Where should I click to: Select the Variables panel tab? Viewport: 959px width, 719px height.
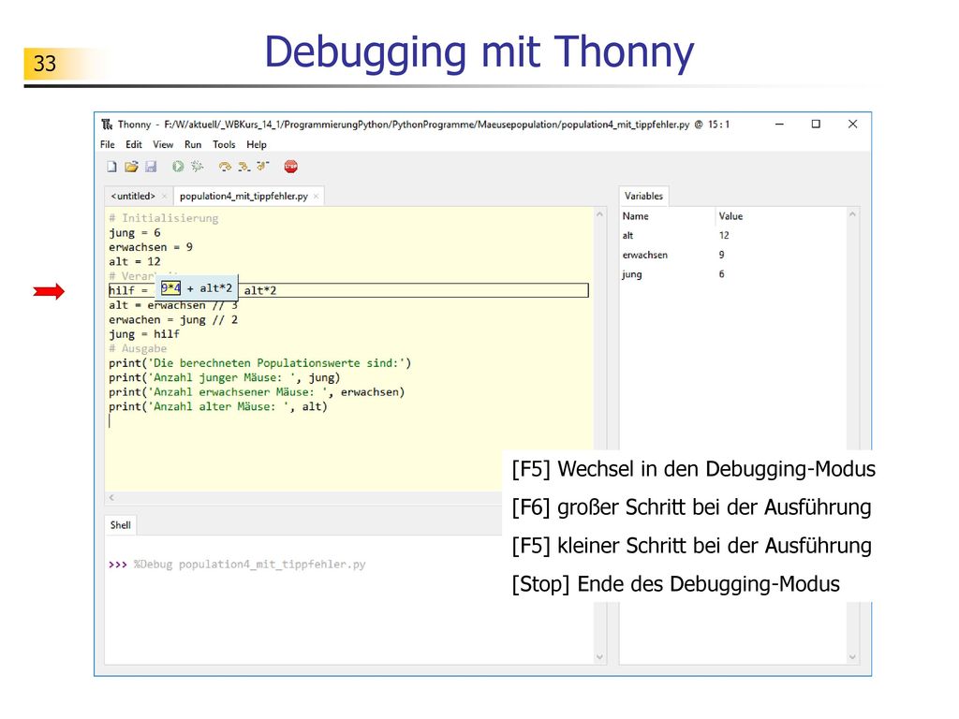pyautogui.click(x=644, y=197)
